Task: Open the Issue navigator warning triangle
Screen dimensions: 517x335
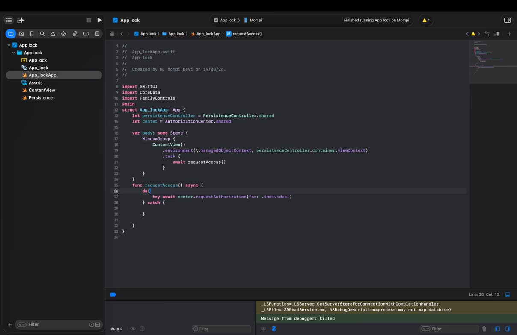Action: (53, 34)
